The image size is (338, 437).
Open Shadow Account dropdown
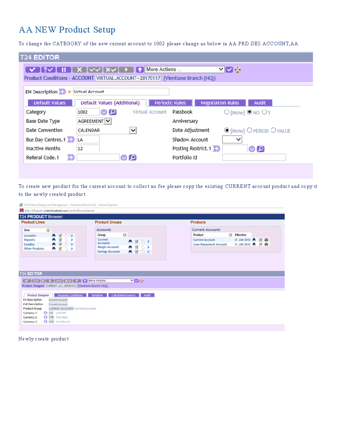point(232,139)
